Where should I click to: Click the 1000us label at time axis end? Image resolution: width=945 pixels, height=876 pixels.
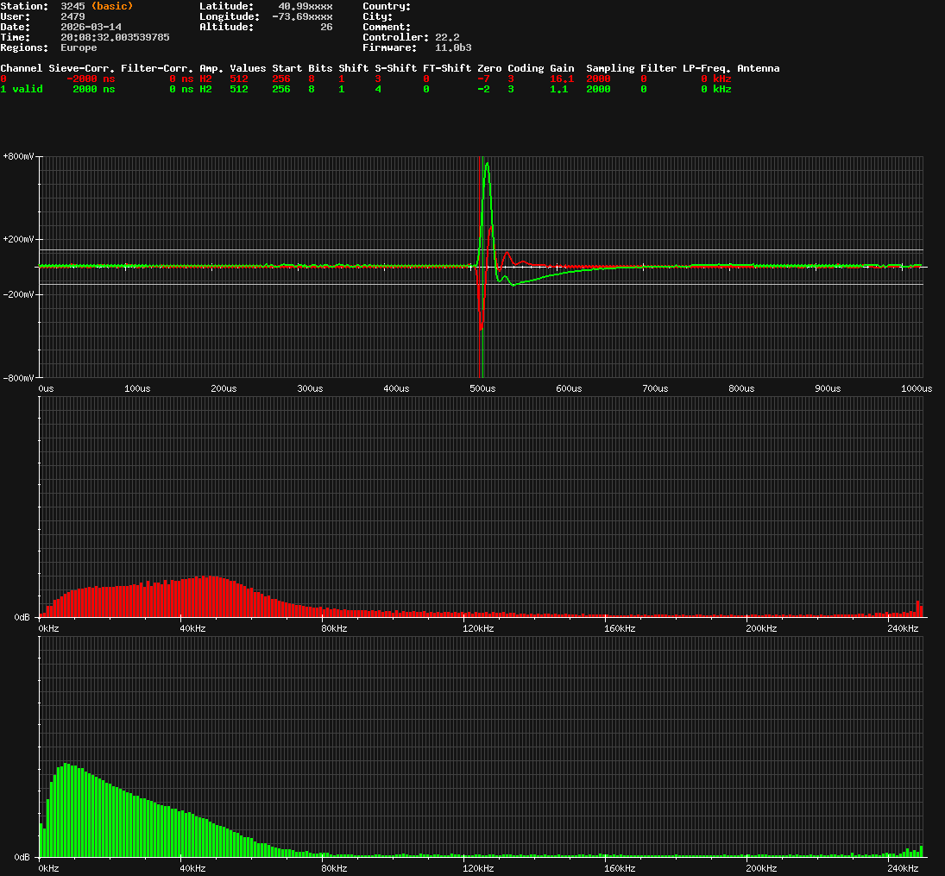tap(913, 389)
